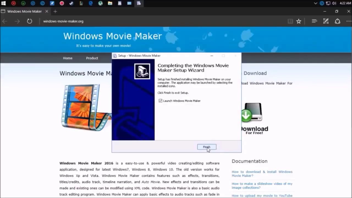Open How to upload my movie to YouTube link
The height and width of the screenshot is (198, 352).
click(x=262, y=196)
